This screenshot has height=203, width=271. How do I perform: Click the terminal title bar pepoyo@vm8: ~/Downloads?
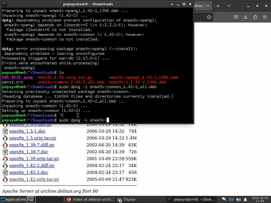click(88, 4)
